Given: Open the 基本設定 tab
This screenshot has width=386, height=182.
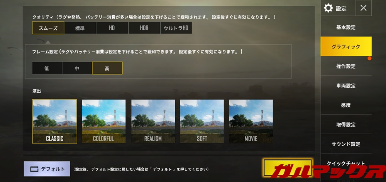Looking at the screenshot, I should 346,27.
